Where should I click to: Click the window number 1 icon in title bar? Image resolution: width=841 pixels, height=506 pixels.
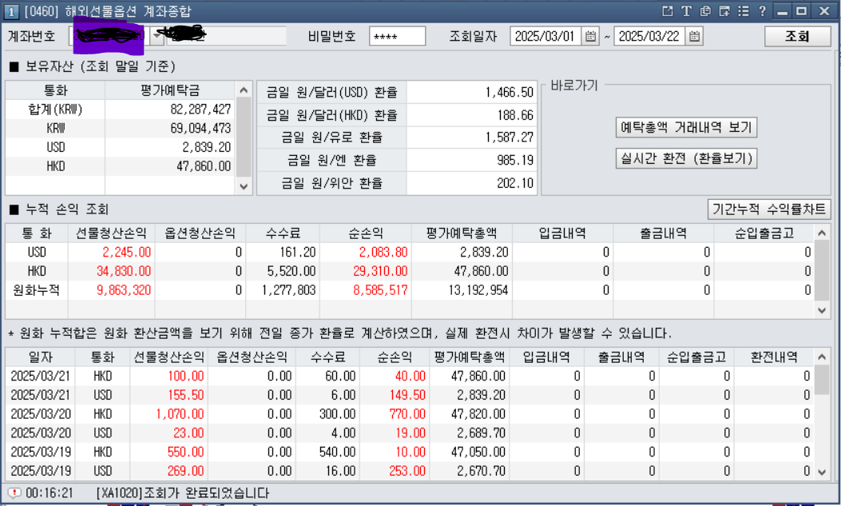coord(10,11)
